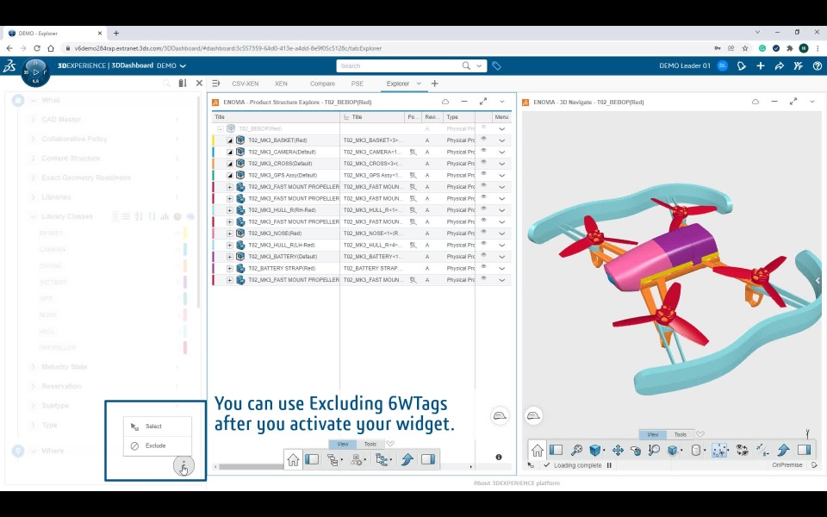Click cloud icon in Product Structure Explore header
The height and width of the screenshot is (517, 827).
click(x=445, y=102)
